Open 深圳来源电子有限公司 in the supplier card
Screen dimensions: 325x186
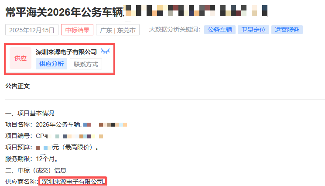[66, 52]
